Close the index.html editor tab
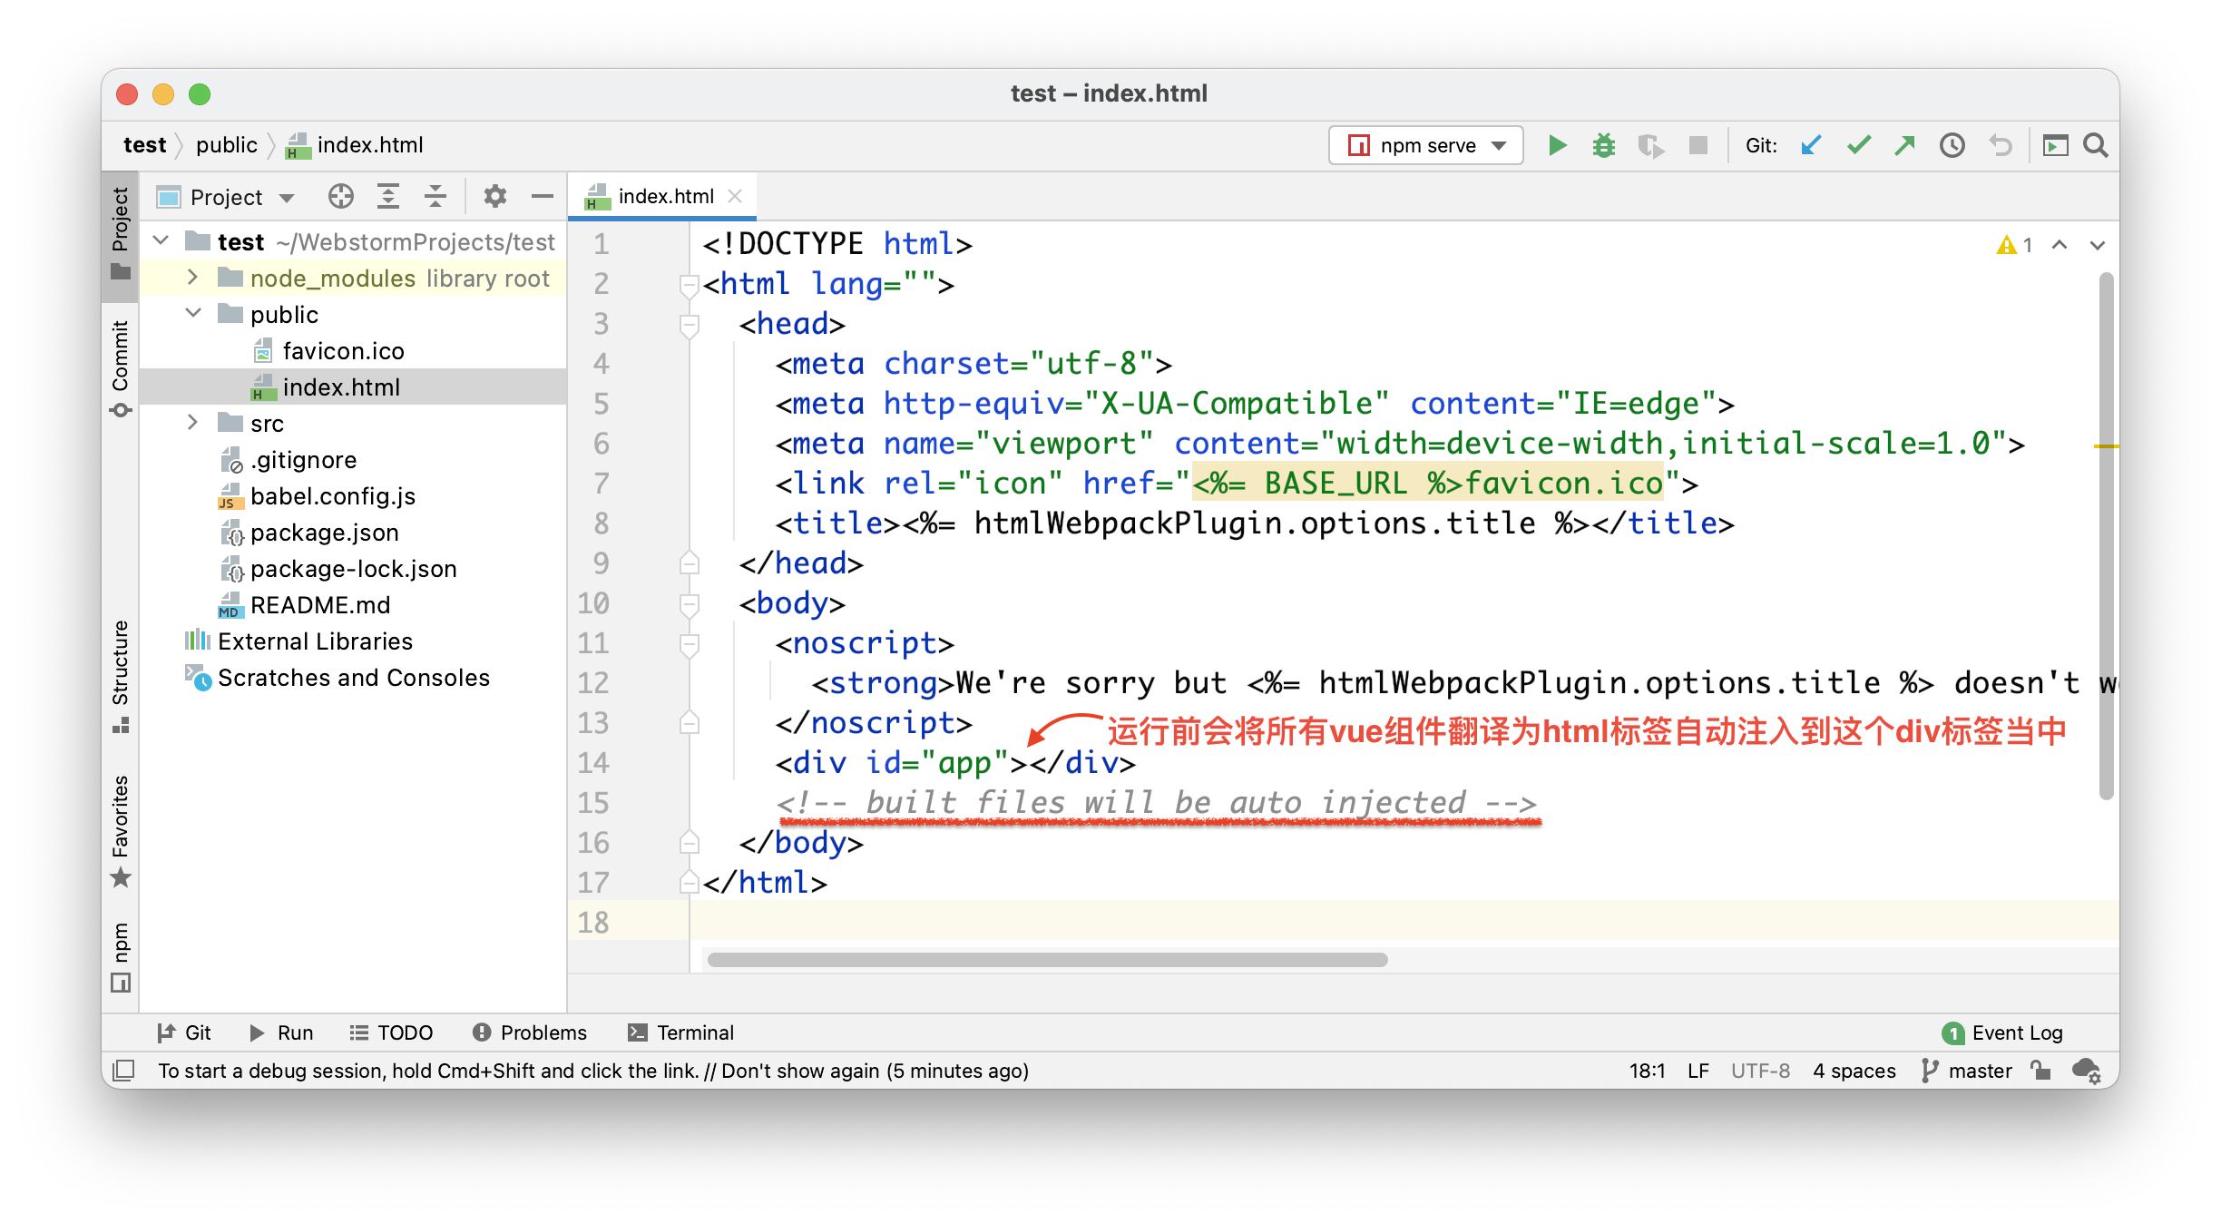 735,196
